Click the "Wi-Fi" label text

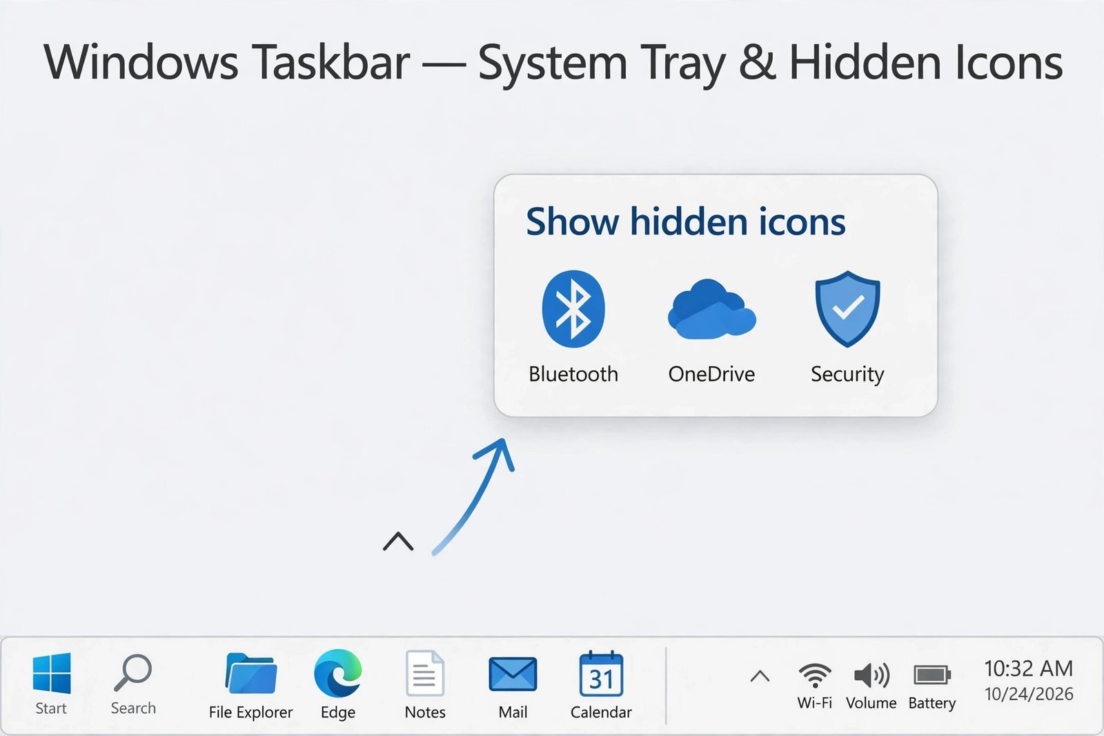coord(815,703)
